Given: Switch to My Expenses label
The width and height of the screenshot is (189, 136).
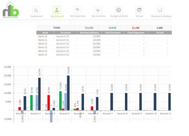Looking at the screenshot, I should [x=78, y=16].
